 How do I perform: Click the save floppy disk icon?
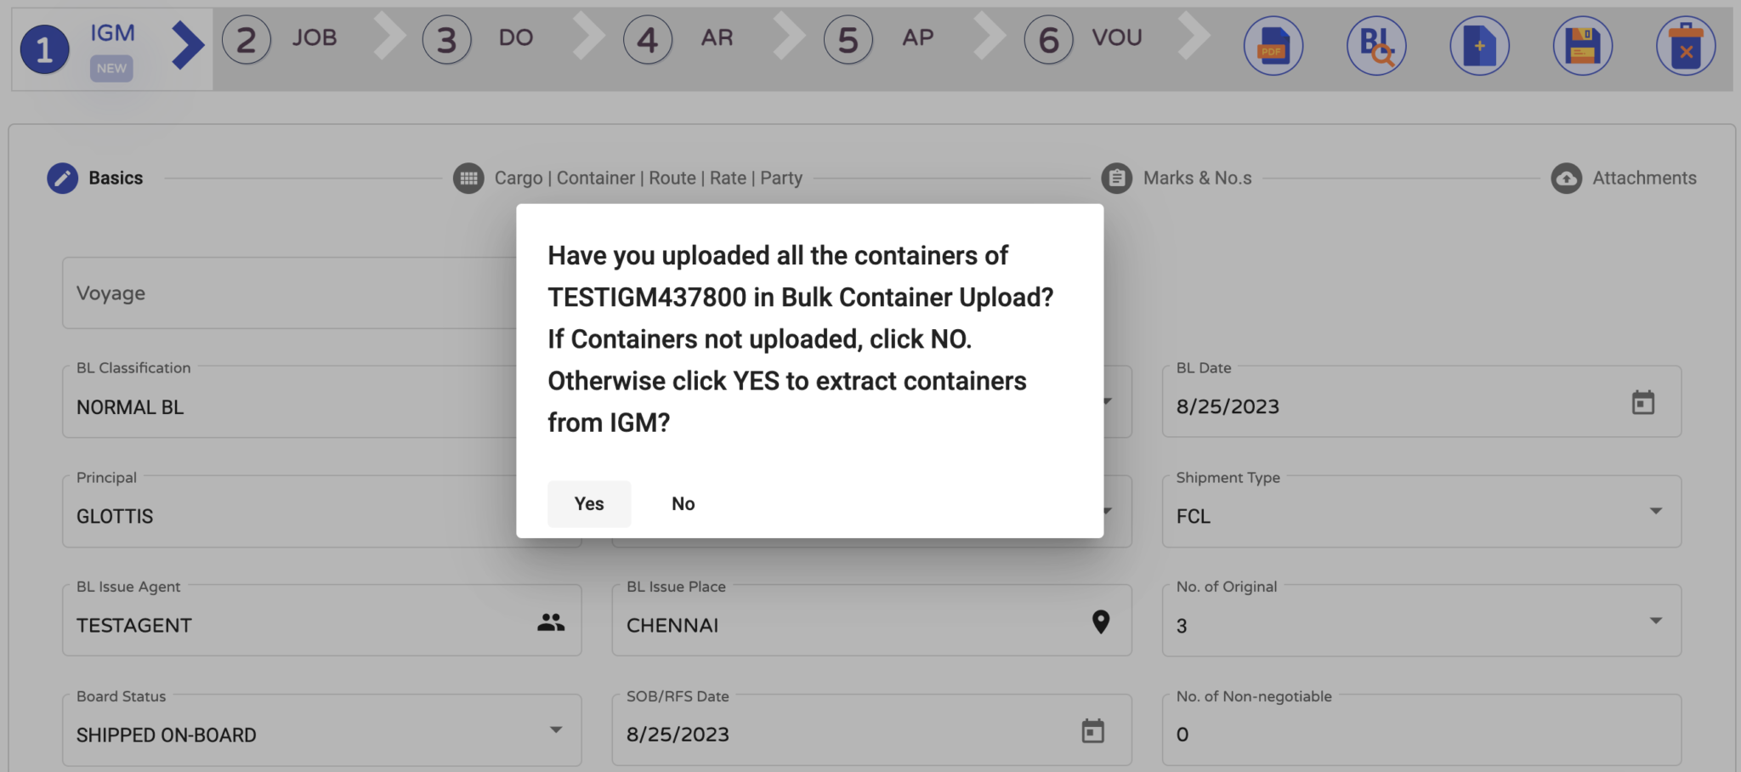click(1582, 46)
